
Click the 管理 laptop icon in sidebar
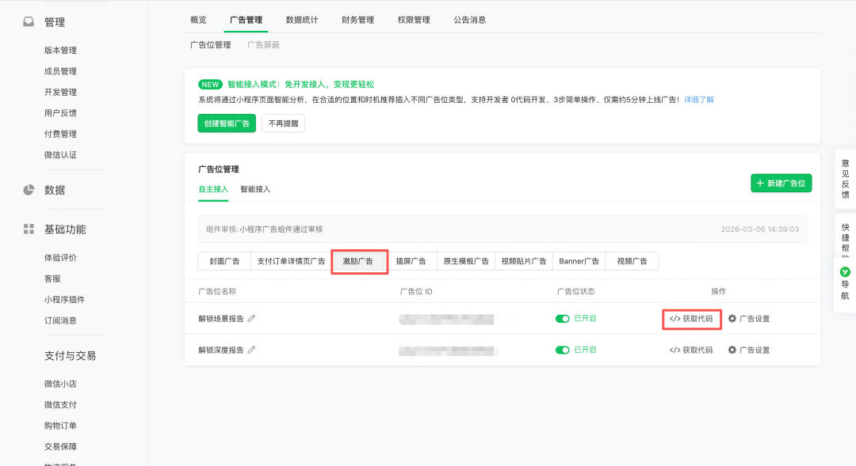click(28, 21)
